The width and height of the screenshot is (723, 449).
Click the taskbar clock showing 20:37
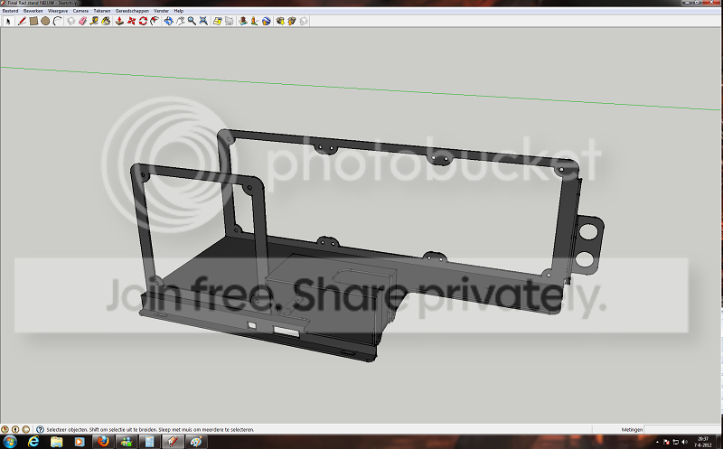(x=703, y=442)
